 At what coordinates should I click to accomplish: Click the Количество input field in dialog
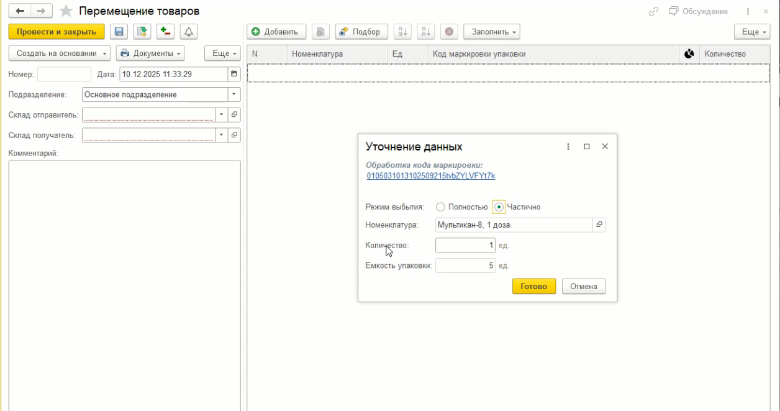tap(465, 246)
